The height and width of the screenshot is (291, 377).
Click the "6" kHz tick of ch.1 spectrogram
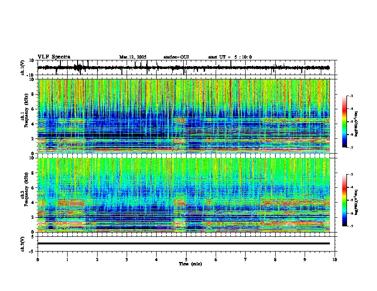[33, 109]
